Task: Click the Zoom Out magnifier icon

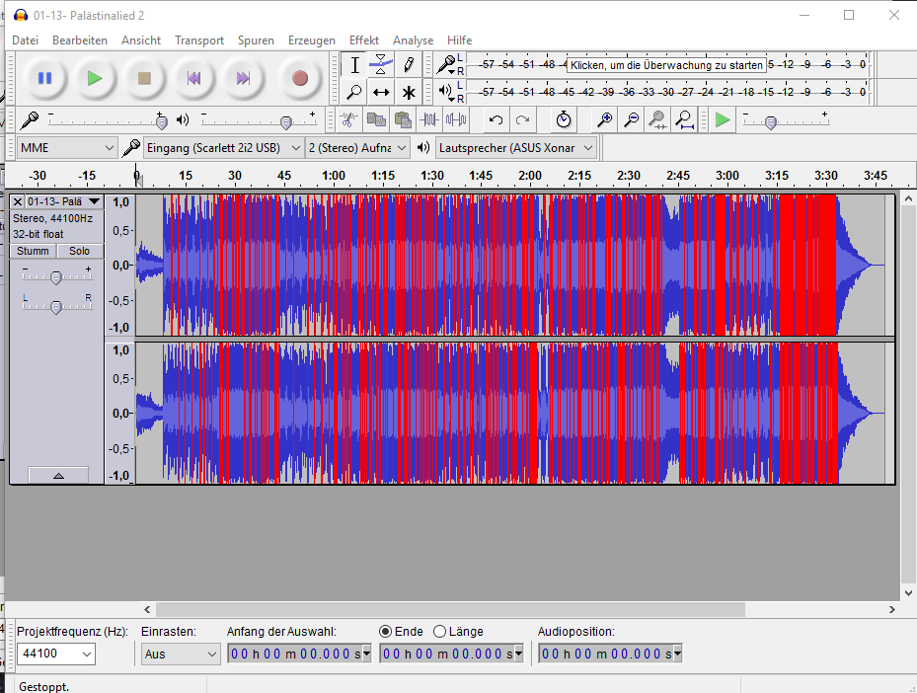Action: (x=631, y=120)
